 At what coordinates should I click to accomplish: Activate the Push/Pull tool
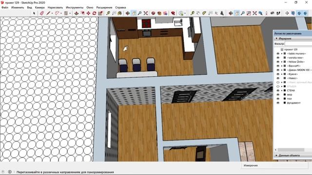click(77, 13)
